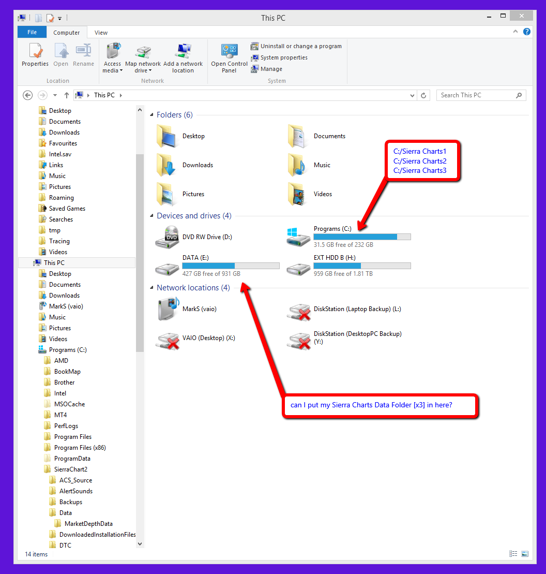Click This PC breadcrumb chevron
546x574 pixels.
[x=120, y=95]
